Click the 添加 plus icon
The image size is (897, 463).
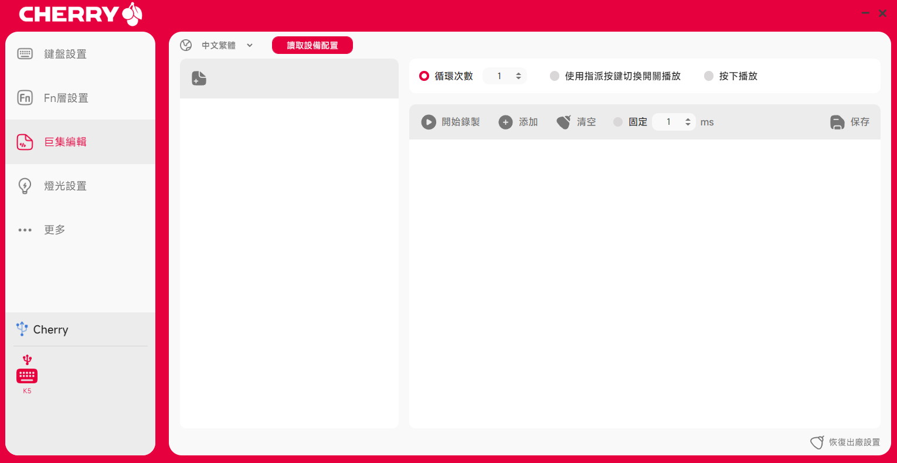[x=505, y=122]
